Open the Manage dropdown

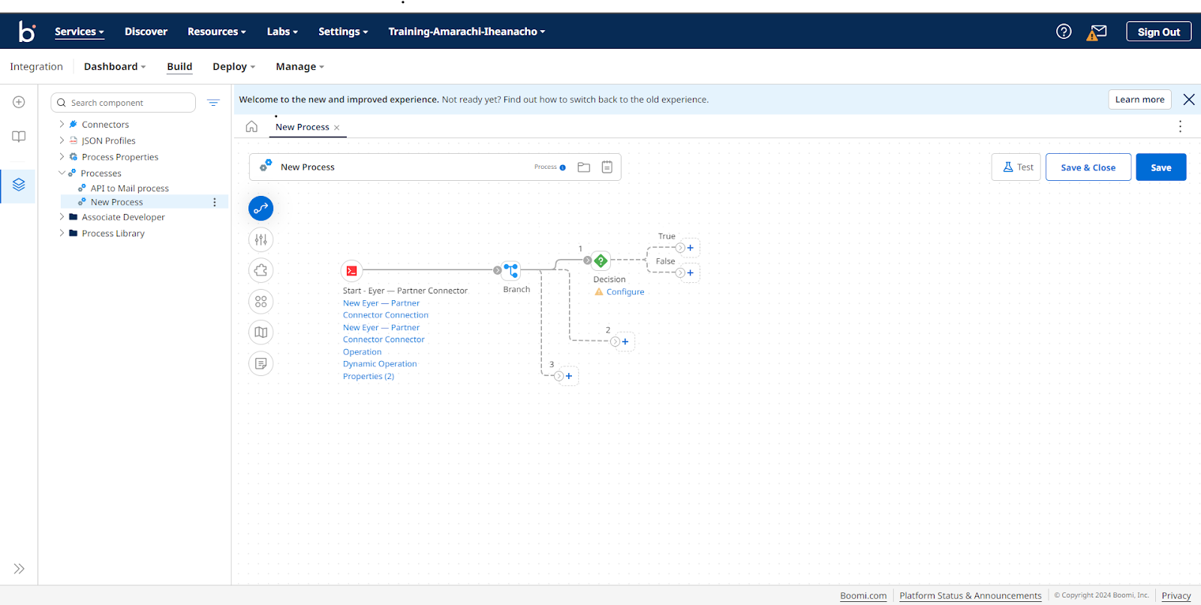(x=300, y=67)
